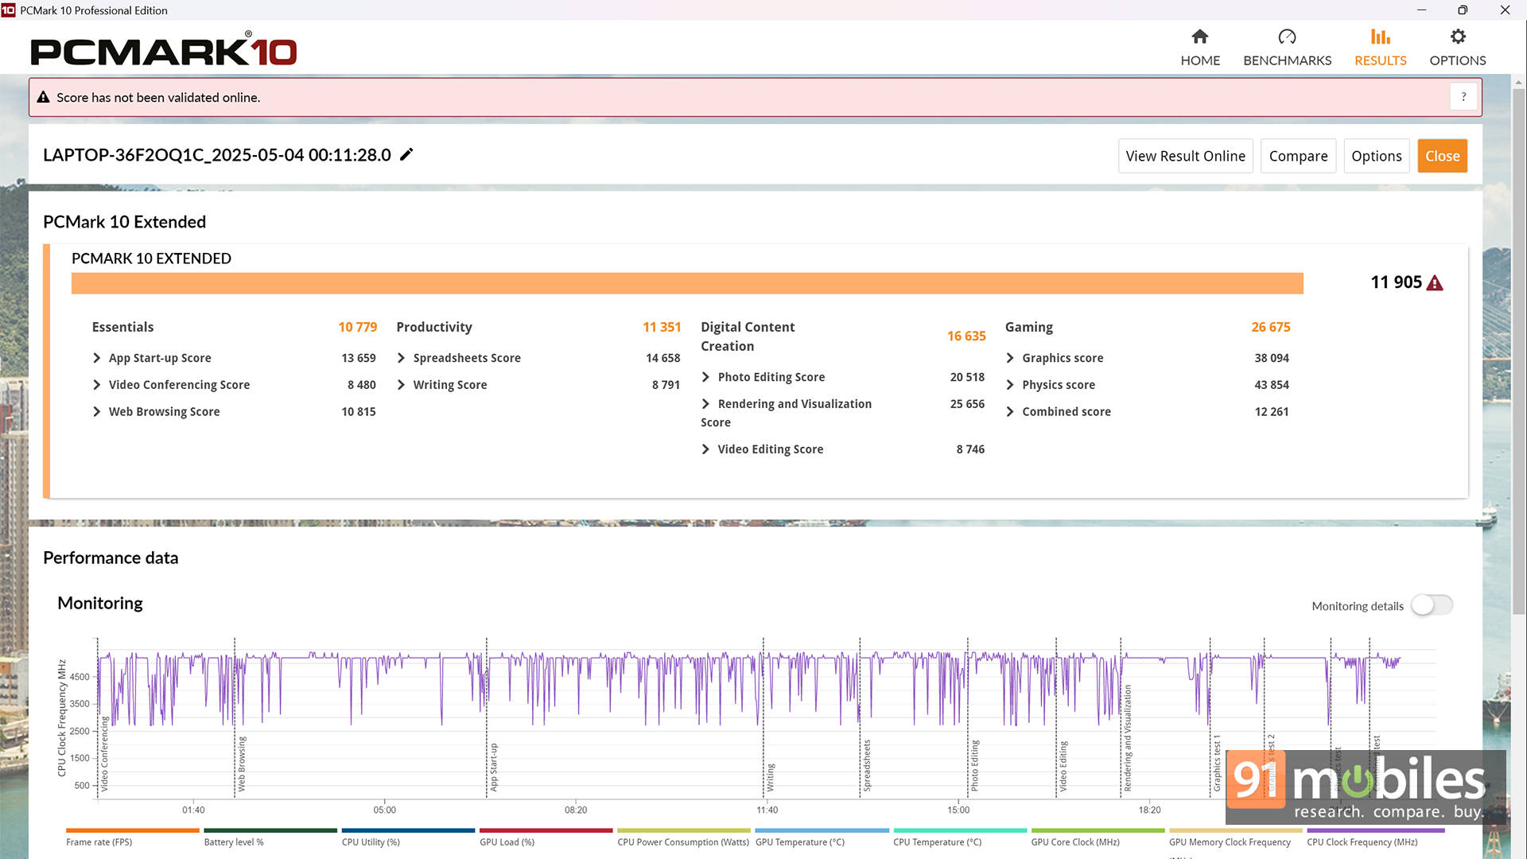
Task: Click the help question mark in warning banner
Action: [x=1463, y=97]
